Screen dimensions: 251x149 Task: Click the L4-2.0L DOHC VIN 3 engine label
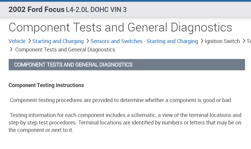tap(96, 10)
